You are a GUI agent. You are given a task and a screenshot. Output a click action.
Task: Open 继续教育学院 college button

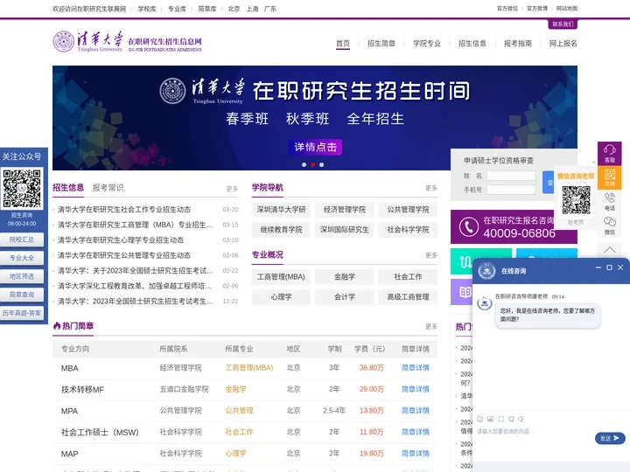[281, 230]
